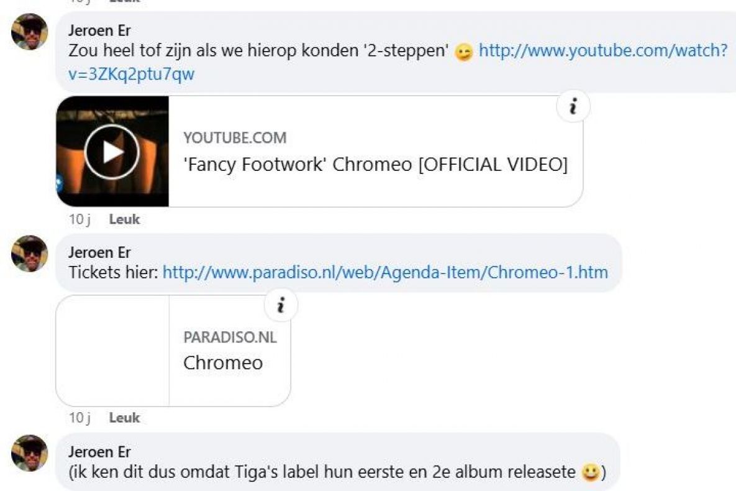Click 10 j timestamp under tickets comment
Viewport: 736px width, 491px height.
80,418
